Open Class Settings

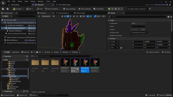point(69,9)
